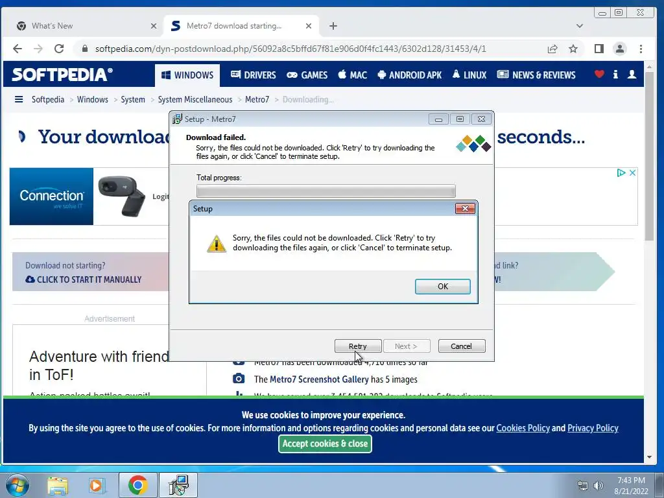
Task: Close the ad with X icon
Action: pos(632,172)
